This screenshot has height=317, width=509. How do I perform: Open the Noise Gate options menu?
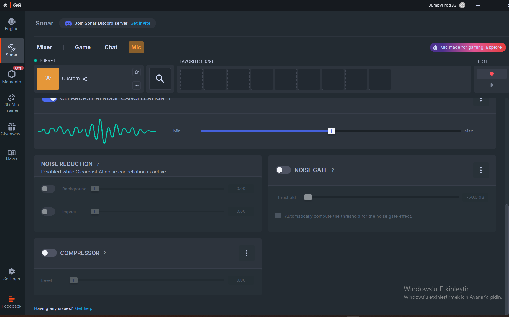click(x=481, y=170)
